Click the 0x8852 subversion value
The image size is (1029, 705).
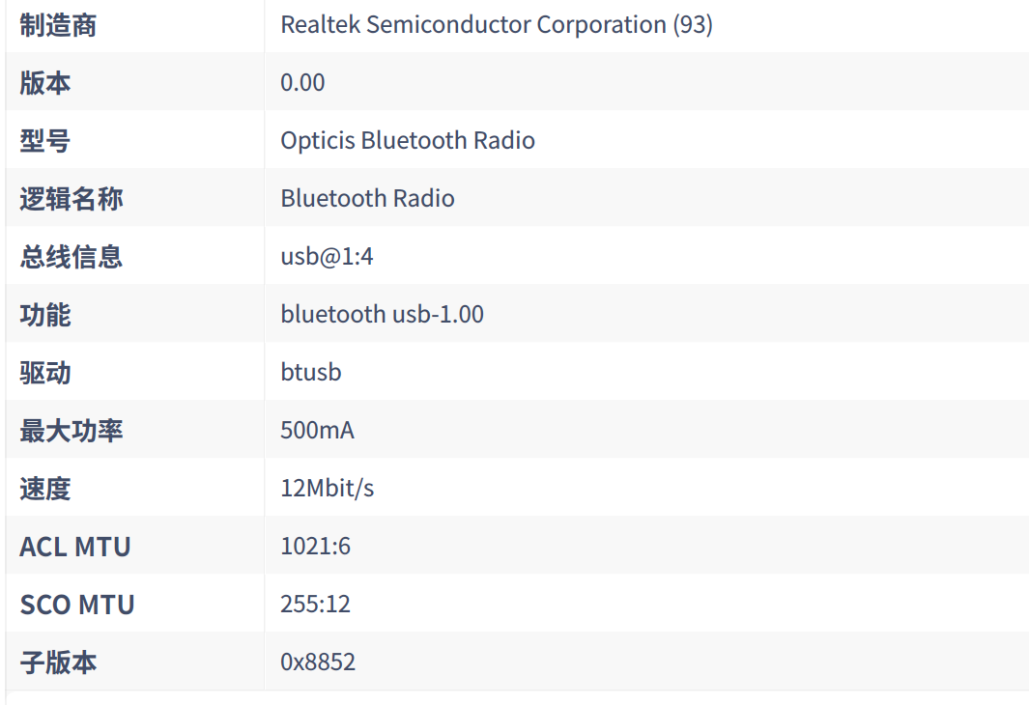[x=318, y=663]
